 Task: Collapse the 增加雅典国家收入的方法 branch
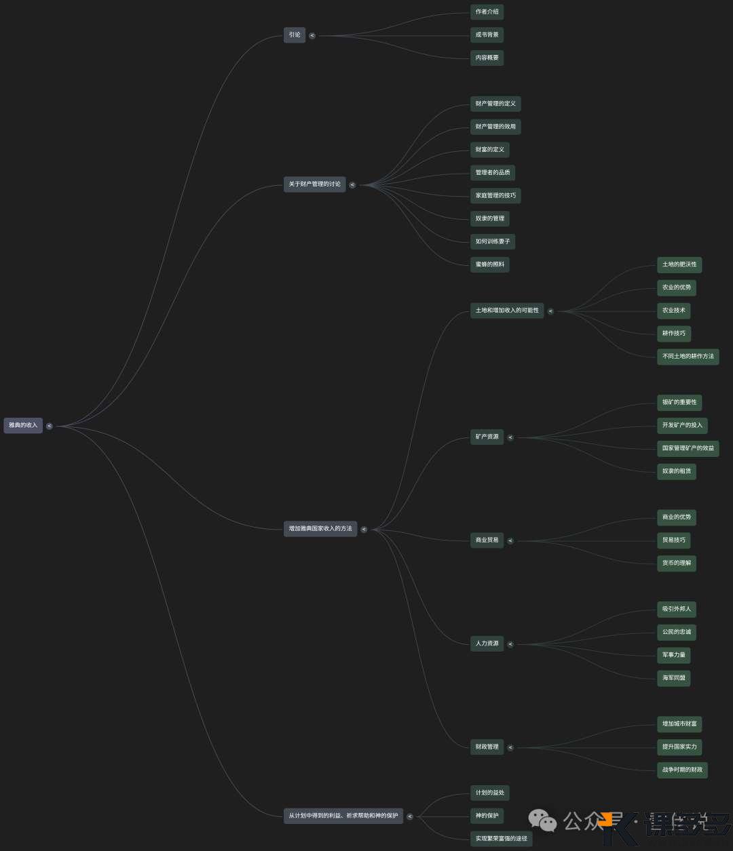click(x=364, y=529)
